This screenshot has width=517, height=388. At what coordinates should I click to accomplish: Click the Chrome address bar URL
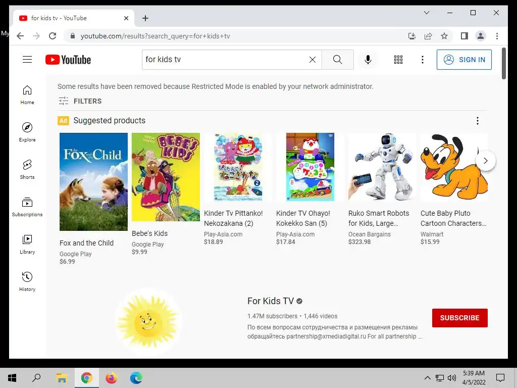click(155, 36)
